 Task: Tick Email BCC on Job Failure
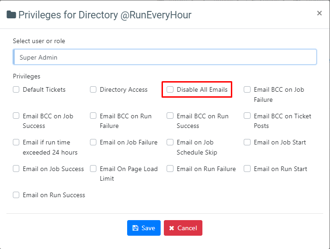247,90
